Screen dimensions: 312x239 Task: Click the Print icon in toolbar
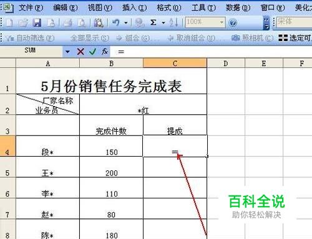pos(68,22)
